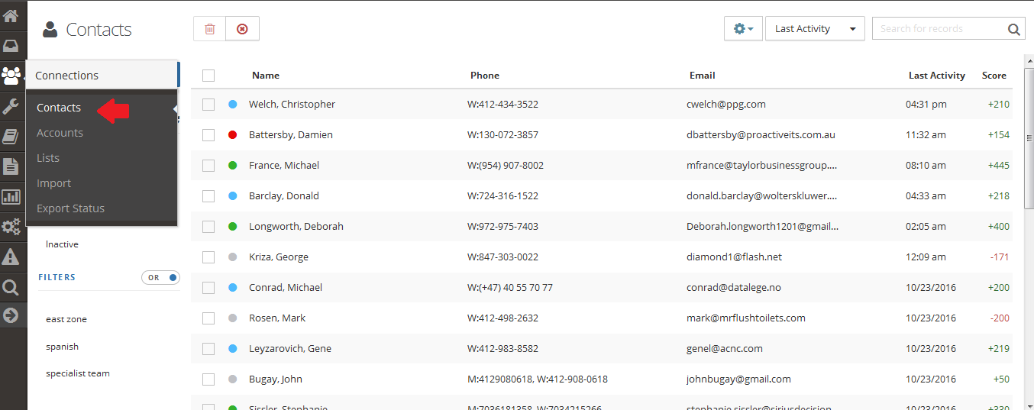This screenshot has height=410, width=1034.
Task: Select the wrench tools sidebar icon
Action: (11, 105)
